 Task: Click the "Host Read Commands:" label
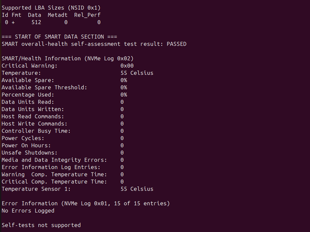tap(33, 116)
